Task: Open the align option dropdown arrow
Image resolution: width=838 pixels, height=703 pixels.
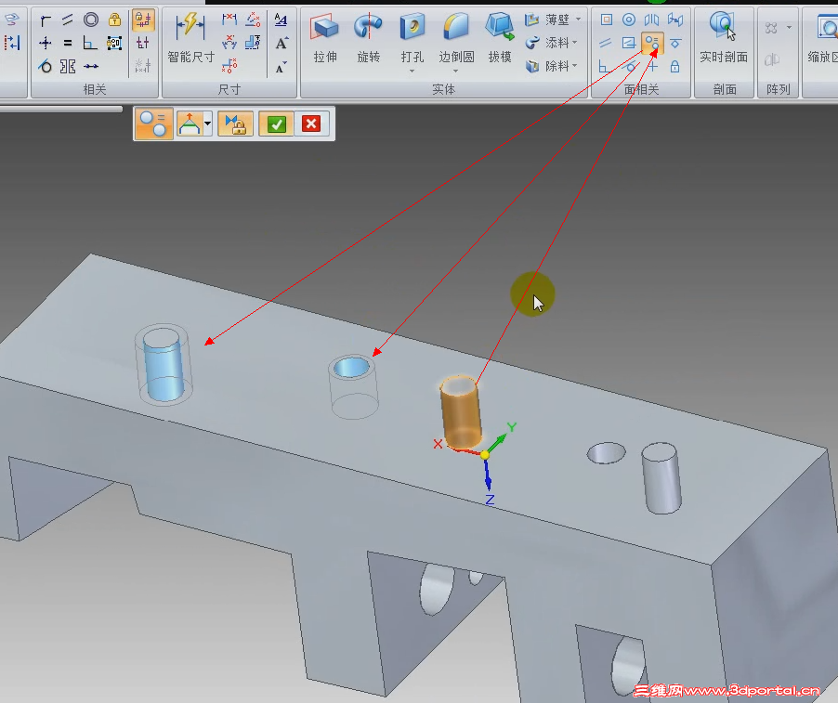Action: [207, 124]
